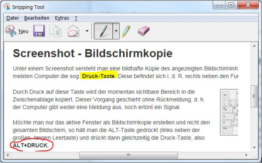Select the pink Eraser tool
Image resolution: width=262 pixels, height=163 pixels.
point(144,31)
